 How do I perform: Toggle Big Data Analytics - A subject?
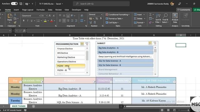point(125,48)
